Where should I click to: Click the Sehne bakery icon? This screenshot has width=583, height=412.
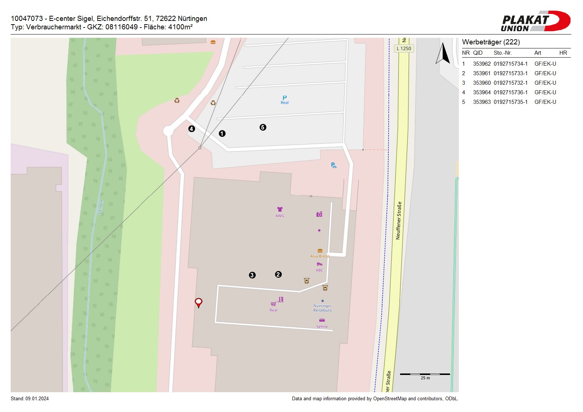coord(322,320)
